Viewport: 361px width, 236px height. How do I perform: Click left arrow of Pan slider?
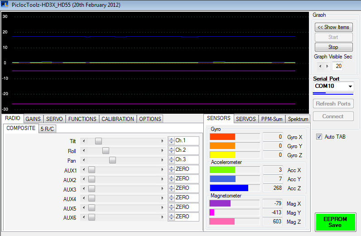[83, 160]
